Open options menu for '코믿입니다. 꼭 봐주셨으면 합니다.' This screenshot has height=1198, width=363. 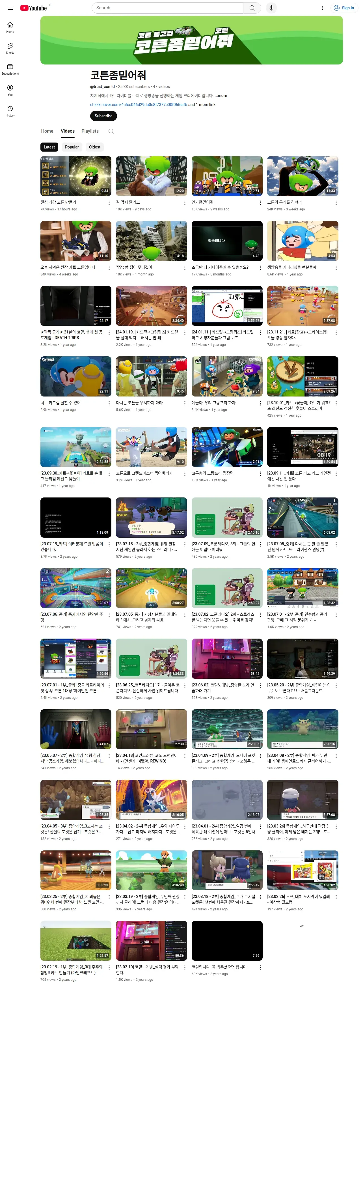coord(260,967)
